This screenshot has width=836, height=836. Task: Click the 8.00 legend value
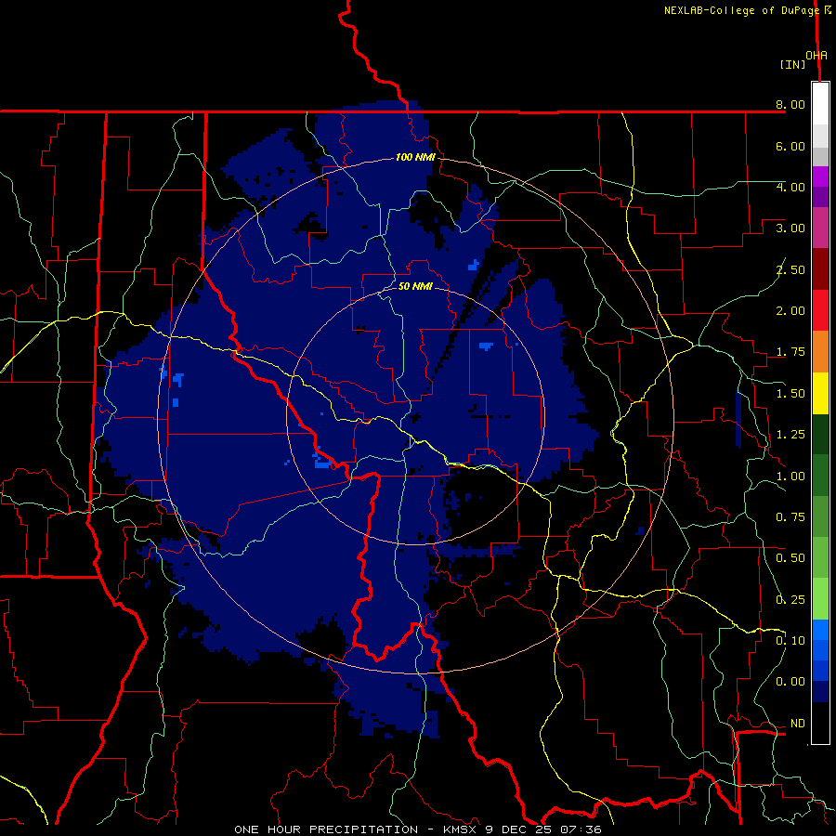(x=790, y=104)
